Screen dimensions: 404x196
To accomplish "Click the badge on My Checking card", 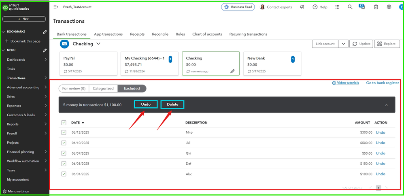I will tap(170, 59).
